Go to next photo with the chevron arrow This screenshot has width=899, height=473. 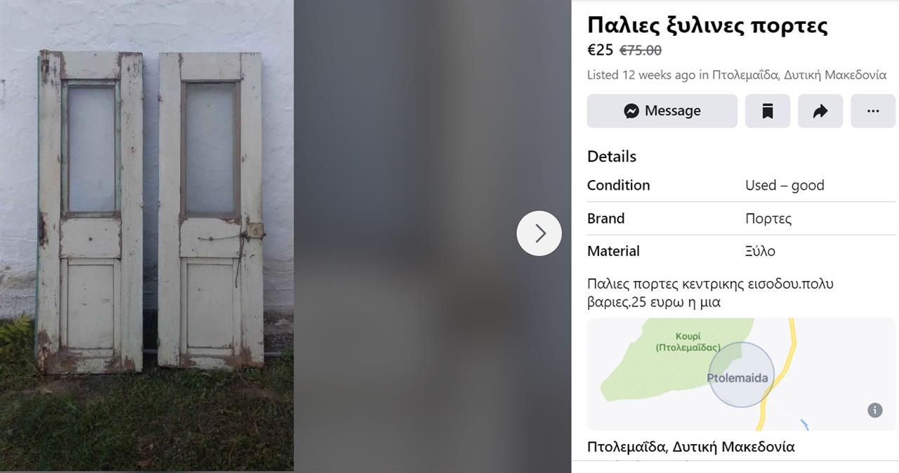pyautogui.click(x=539, y=233)
